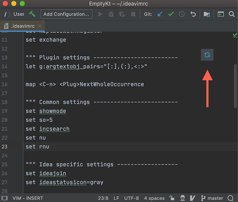This screenshot has height=202, width=238.
Task: Toggle tool window bars icon bottom-left
Action: pos(4,198)
